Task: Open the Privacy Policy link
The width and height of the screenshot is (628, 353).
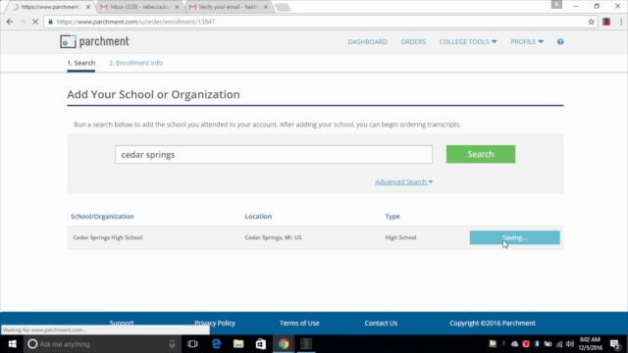Action: (x=215, y=323)
